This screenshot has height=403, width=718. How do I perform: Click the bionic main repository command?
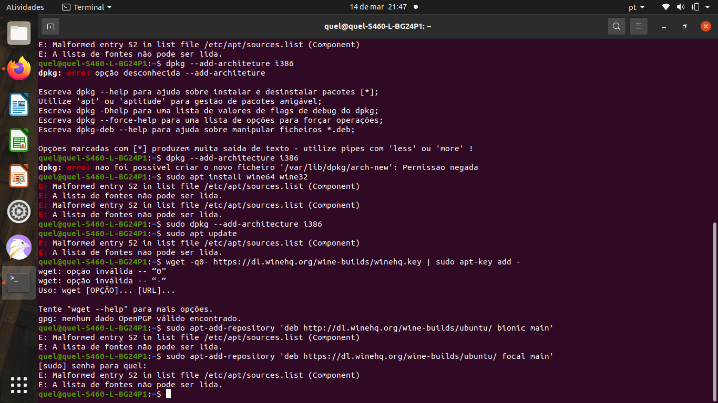point(360,328)
